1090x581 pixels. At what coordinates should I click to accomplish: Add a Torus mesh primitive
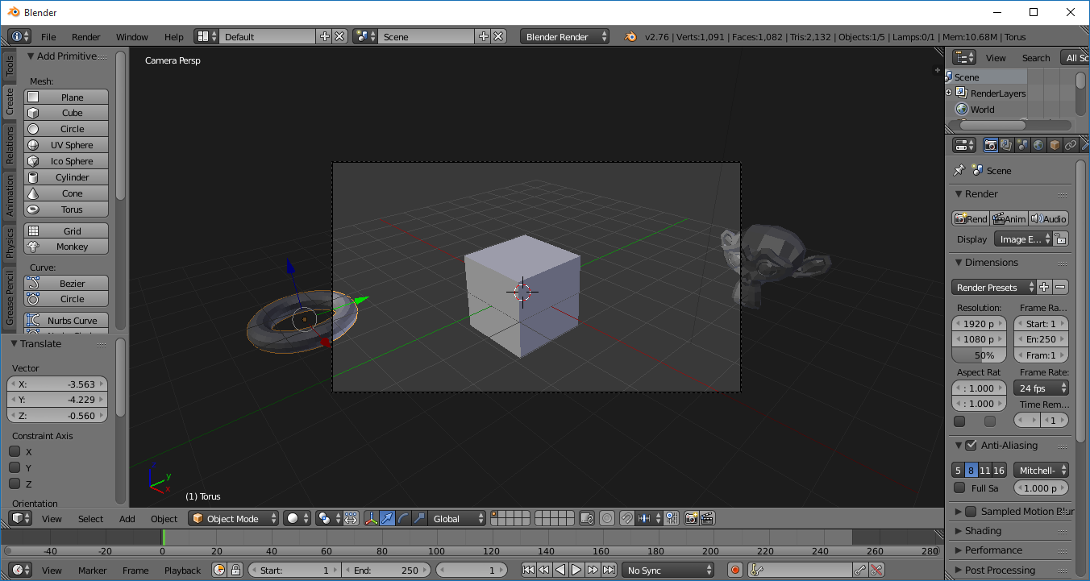[66, 210]
